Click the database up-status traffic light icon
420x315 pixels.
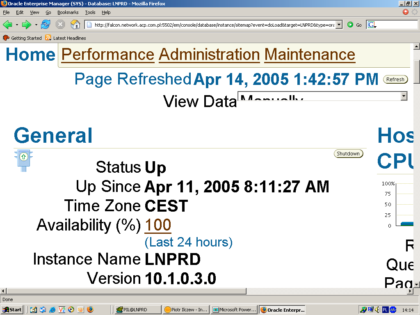click(x=23, y=160)
